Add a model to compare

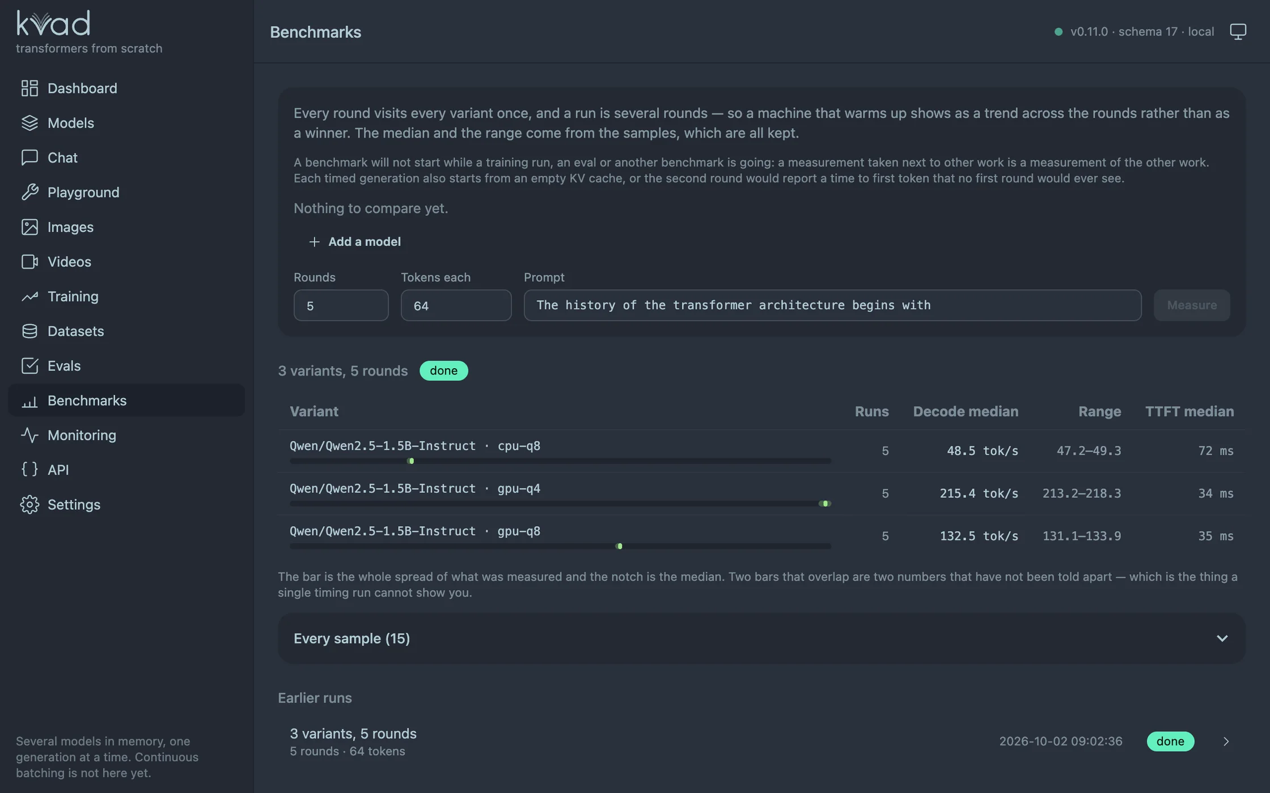pyautogui.click(x=355, y=242)
